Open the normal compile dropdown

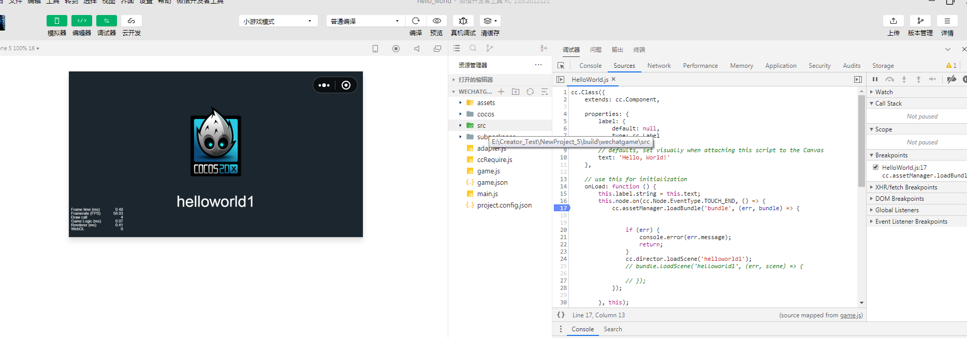point(365,21)
